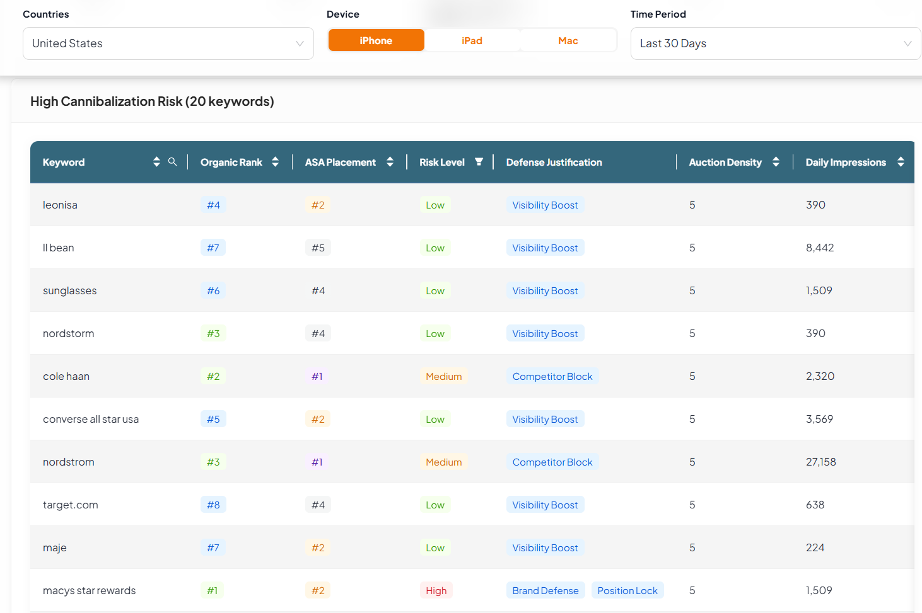Sort by Organic Rank arrows

(275, 162)
